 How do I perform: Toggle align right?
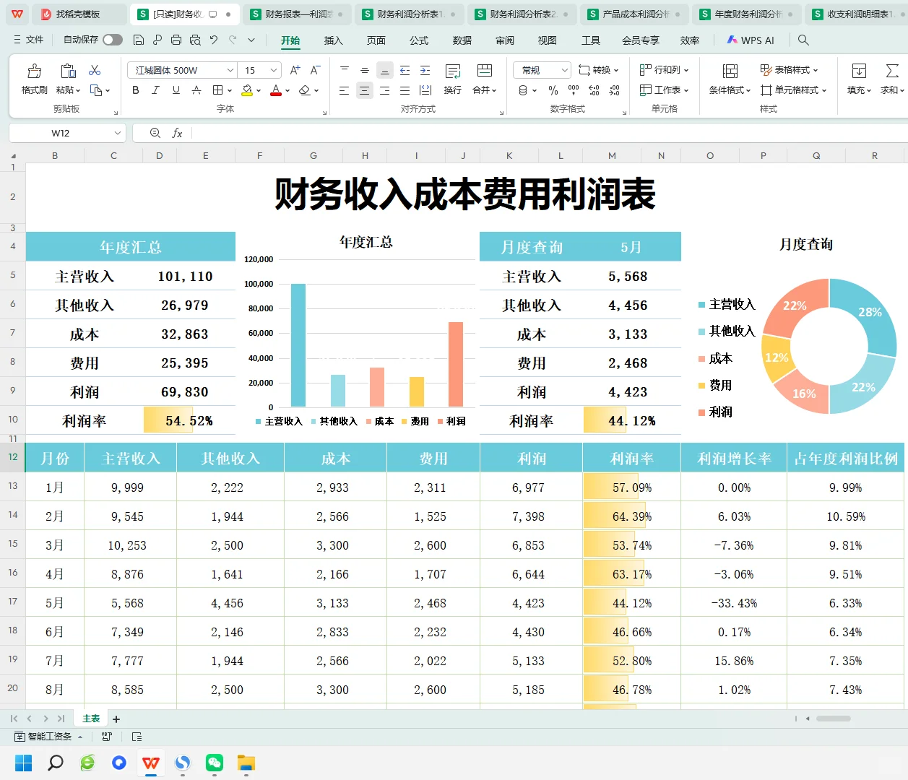pos(384,90)
